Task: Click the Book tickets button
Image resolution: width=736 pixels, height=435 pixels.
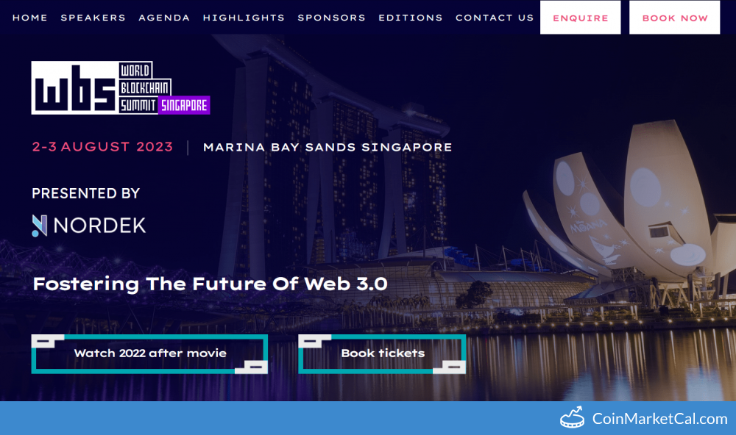Action: coord(382,354)
